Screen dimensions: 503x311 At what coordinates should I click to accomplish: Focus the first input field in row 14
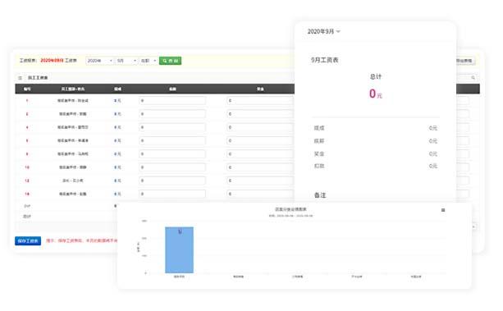tap(172, 194)
